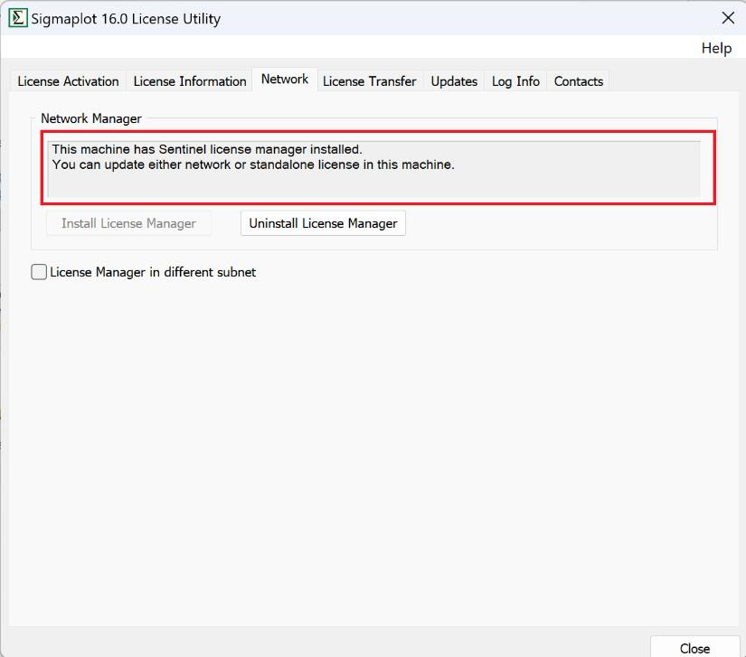Enable License Manager in different subnet checkbox

click(x=39, y=272)
